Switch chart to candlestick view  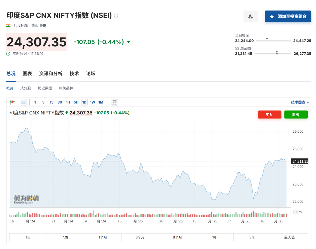tap(12, 102)
